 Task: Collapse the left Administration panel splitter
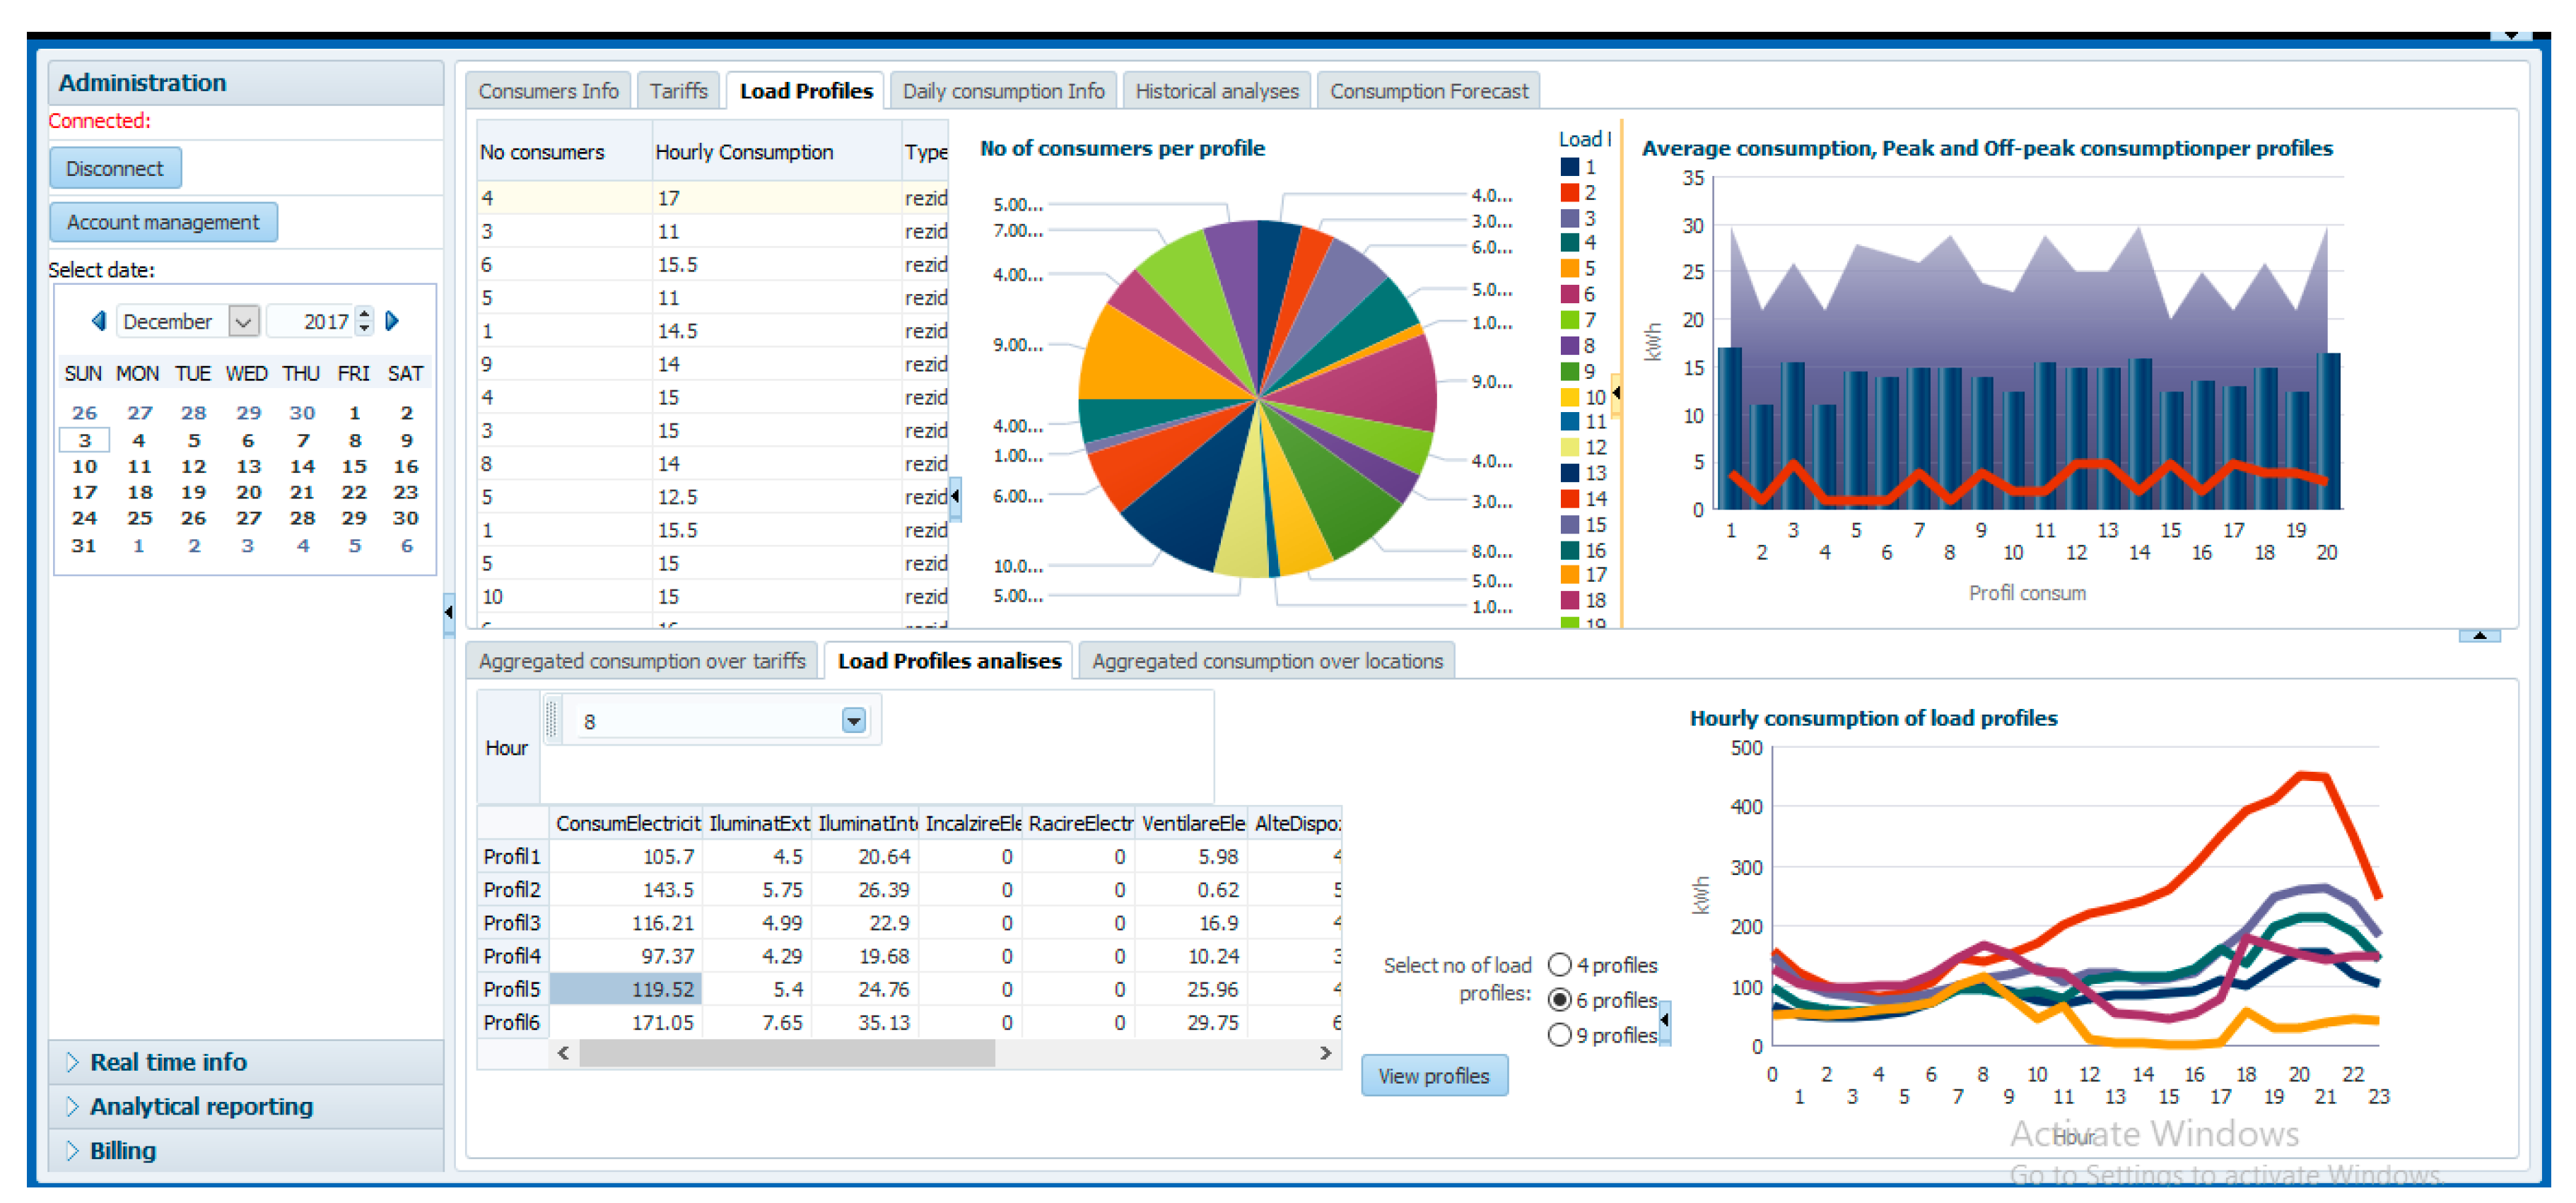[x=448, y=612]
